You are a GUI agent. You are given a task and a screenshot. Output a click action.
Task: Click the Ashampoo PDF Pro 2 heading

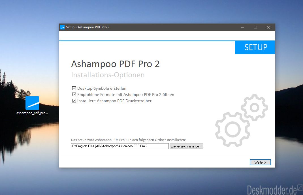115,64
